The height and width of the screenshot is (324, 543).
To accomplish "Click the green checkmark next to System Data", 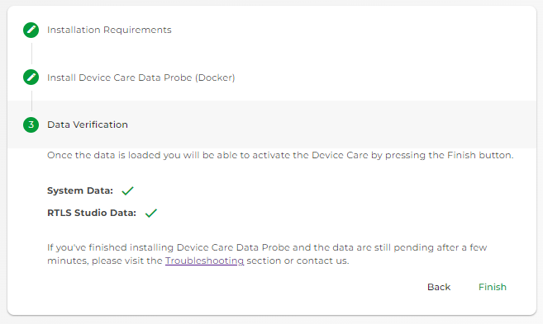I will [127, 190].
